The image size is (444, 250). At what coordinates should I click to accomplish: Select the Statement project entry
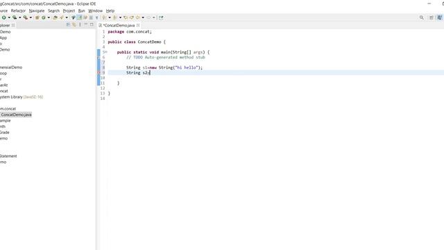click(8, 156)
